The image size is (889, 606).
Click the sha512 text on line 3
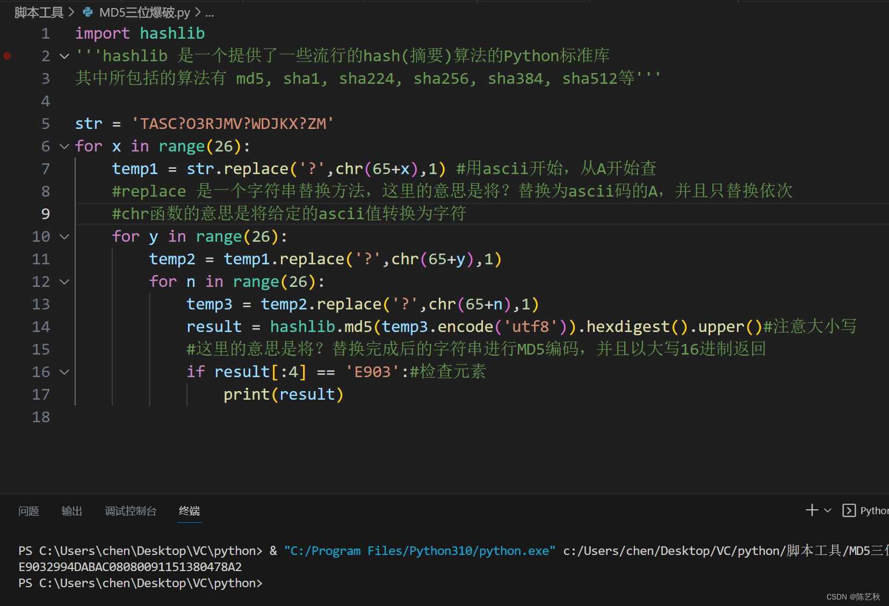point(590,78)
